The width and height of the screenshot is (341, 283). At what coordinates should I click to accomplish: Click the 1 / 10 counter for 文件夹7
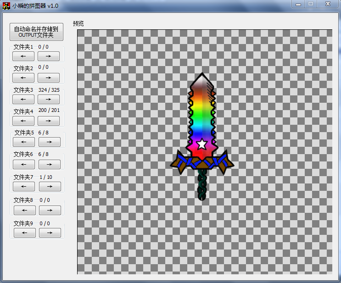pyautogui.click(x=46, y=177)
